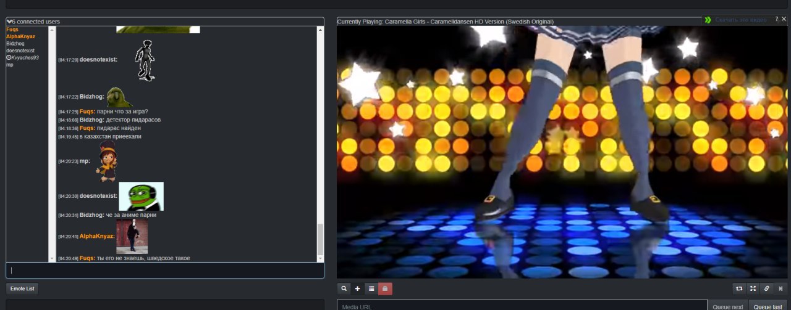
Task: Select user mp in the user list
Action: click(9, 65)
